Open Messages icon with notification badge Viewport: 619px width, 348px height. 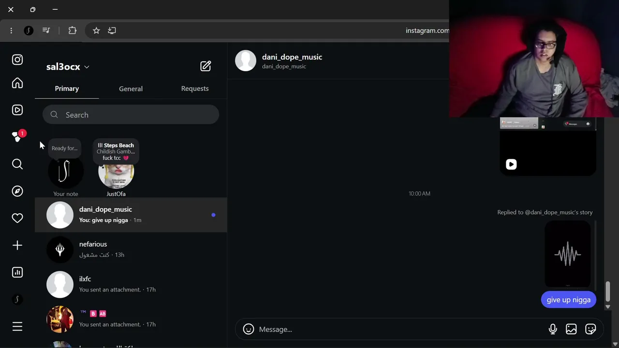tap(18, 137)
